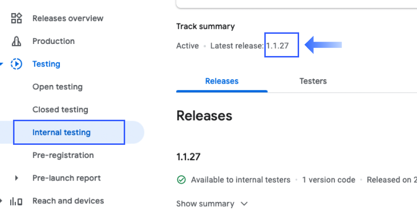Click the Reach and devices chart icon
The height and width of the screenshot is (211, 417).
coord(16,201)
